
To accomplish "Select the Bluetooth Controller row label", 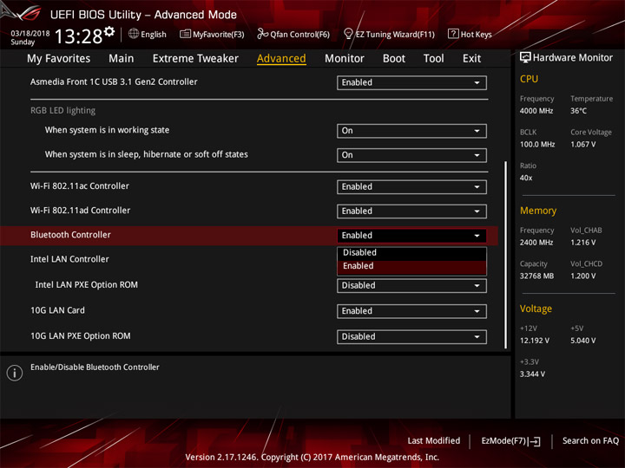I will coord(70,235).
